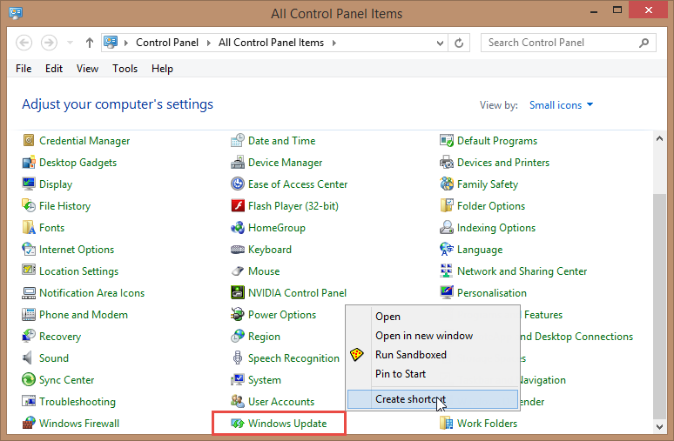Expand the address bar history dropdown

click(440, 43)
